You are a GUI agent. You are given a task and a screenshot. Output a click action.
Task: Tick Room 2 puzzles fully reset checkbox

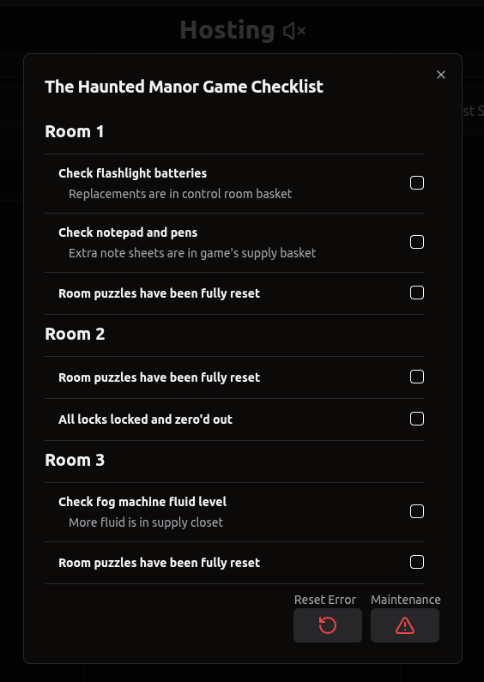(417, 377)
